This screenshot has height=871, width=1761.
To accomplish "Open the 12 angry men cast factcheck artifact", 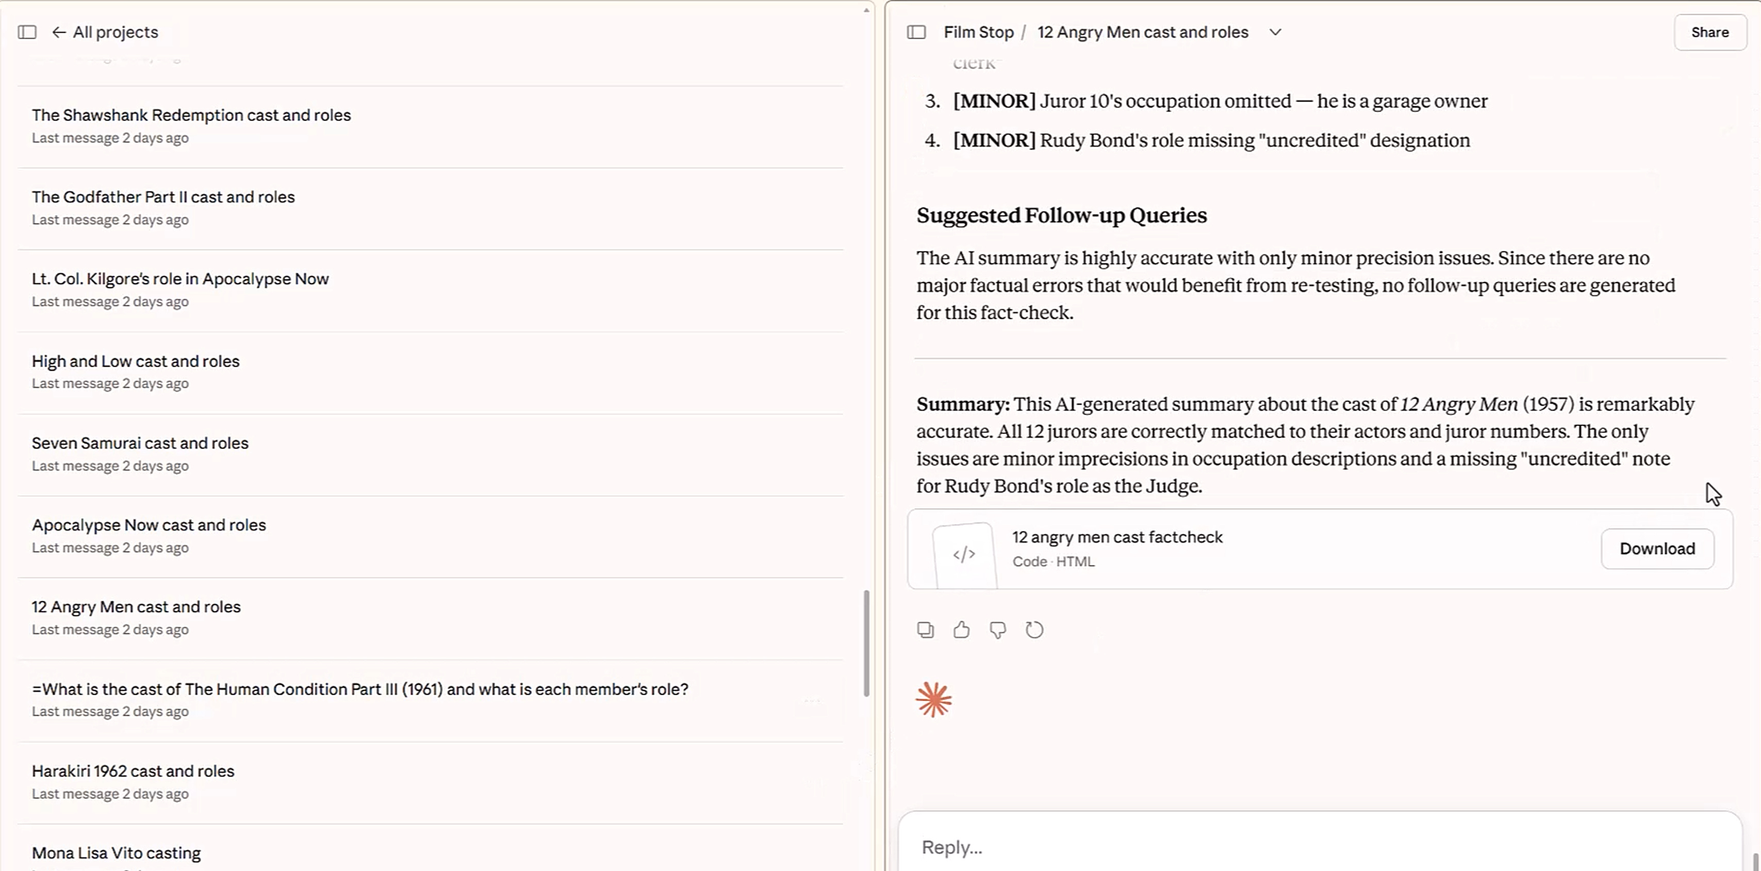I will coord(1117,537).
